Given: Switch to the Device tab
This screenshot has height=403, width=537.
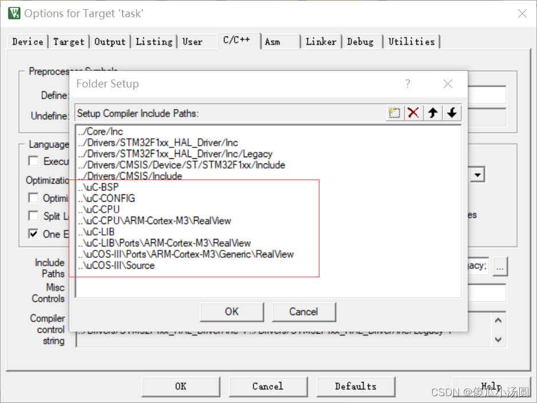Looking at the screenshot, I should (x=27, y=42).
